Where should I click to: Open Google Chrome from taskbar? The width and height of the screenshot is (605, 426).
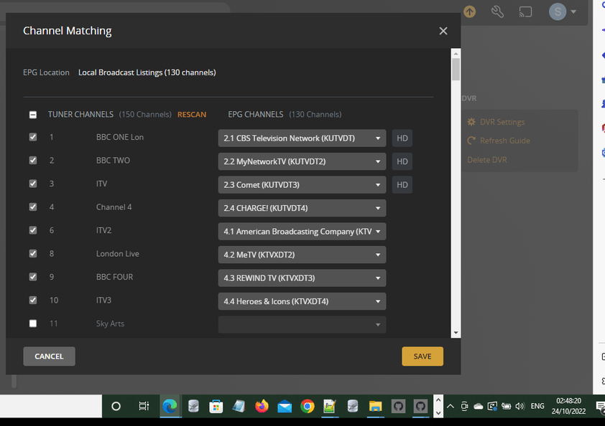click(307, 406)
